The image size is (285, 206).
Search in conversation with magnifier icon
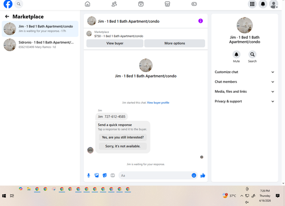pyautogui.click(x=253, y=55)
